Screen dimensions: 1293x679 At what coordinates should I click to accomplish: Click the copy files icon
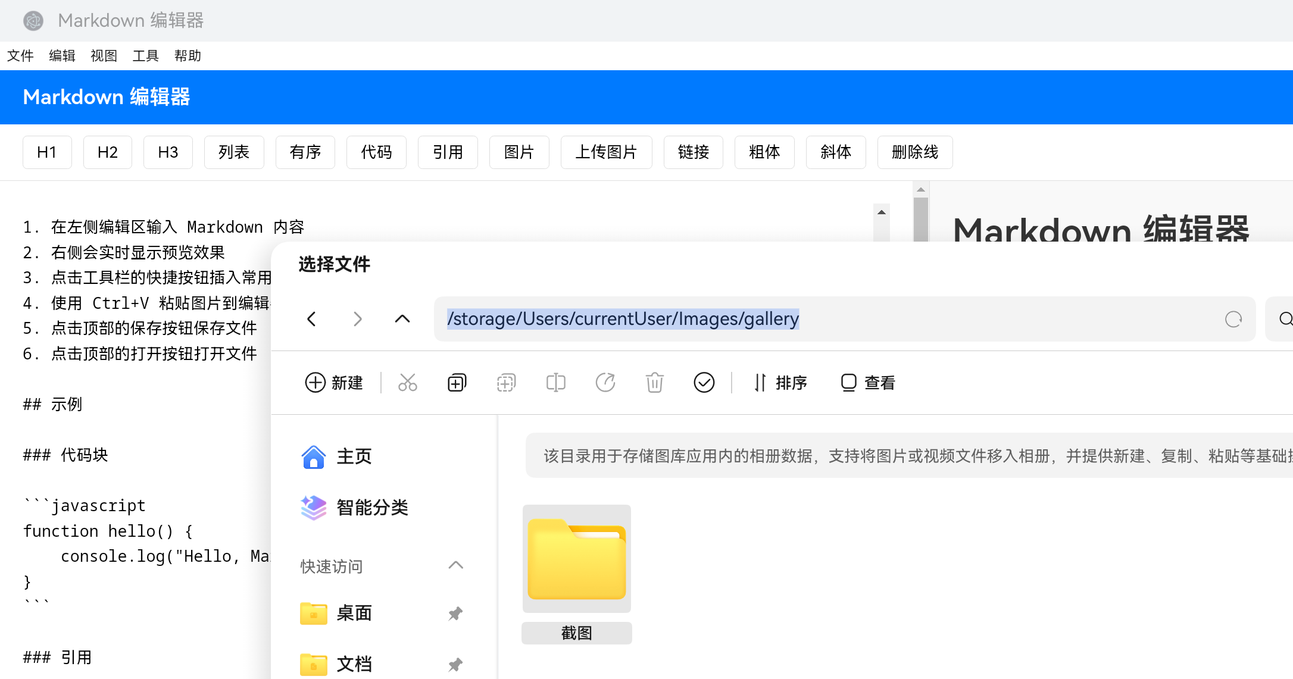point(456,383)
